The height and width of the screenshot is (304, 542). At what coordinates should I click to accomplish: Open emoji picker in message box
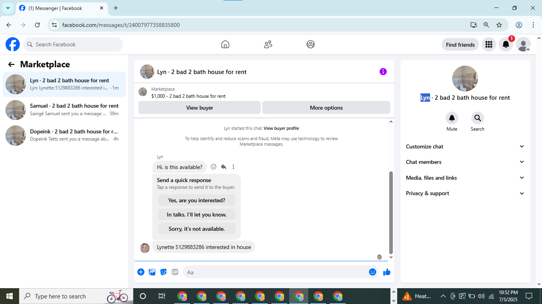point(372,272)
